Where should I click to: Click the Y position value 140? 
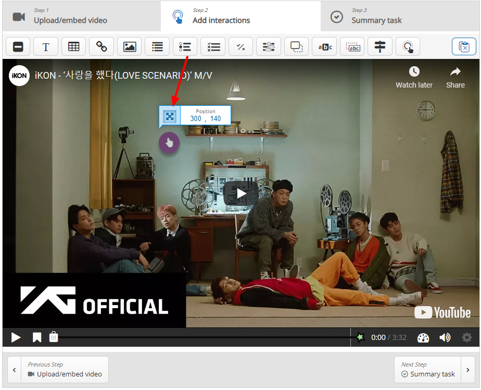coord(216,119)
